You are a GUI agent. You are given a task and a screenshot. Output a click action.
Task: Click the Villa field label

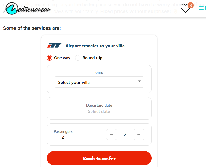(99, 73)
